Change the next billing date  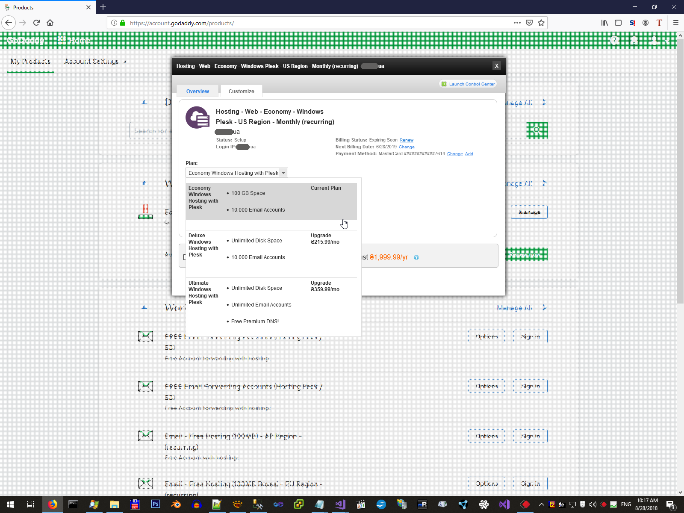[407, 147]
